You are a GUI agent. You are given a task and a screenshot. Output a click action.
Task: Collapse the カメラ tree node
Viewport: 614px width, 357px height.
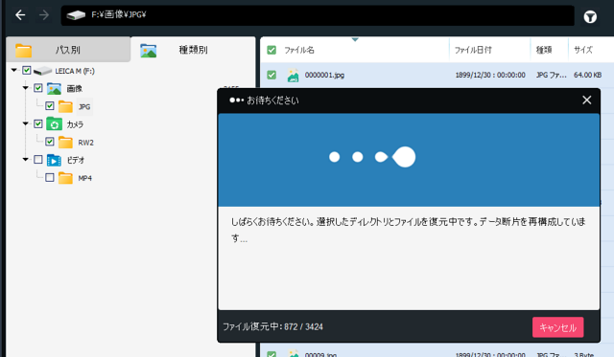(x=26, y=123)
